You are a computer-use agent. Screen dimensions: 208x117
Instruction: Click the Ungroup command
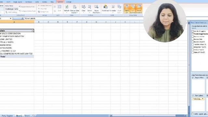pyautogui.click(x=42, y=9)
